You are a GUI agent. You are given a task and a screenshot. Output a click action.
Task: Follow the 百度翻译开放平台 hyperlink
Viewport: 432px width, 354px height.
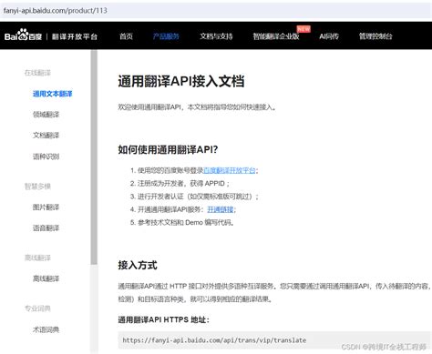230,170
